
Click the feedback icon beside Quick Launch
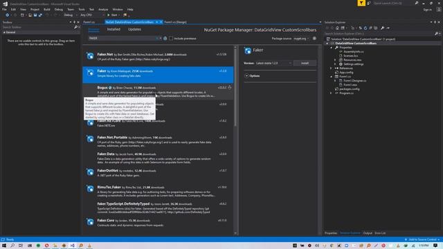tap(369, 3)
